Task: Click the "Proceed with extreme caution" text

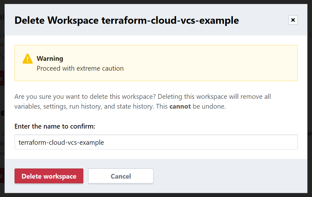Action: tap(80, 68)
